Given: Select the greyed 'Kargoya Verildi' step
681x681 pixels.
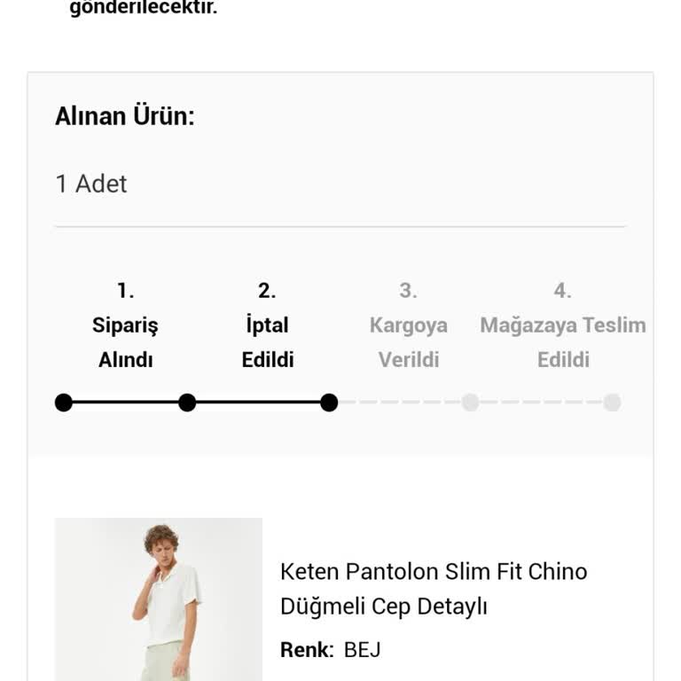Looking at the screenshot, I should pos(408,342).
